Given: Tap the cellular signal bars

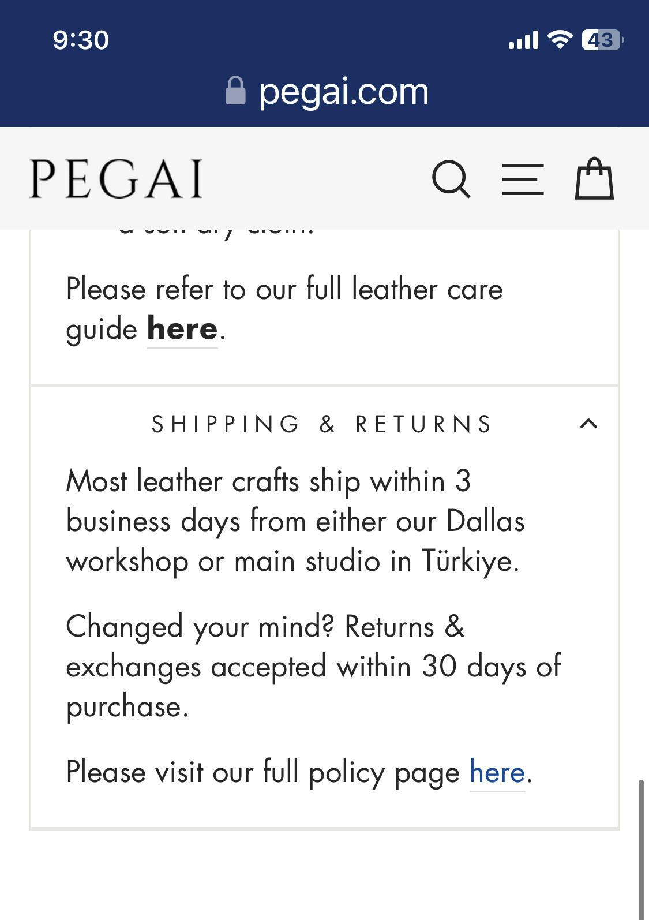Looking at the screenshot, I should coord(523,40).
